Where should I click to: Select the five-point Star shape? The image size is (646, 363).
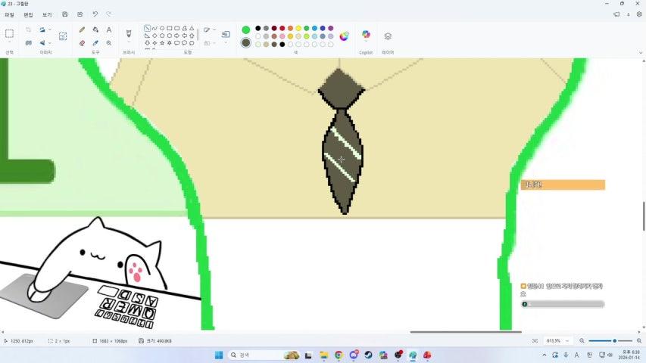coord(162,43)
